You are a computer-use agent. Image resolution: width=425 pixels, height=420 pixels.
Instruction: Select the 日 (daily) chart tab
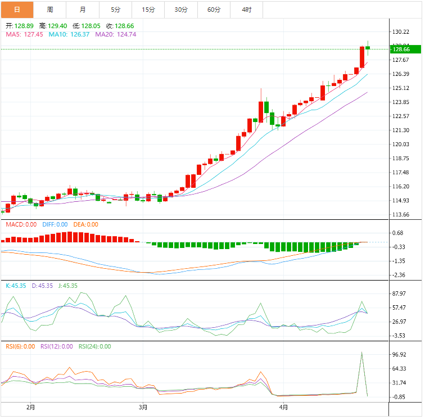[x=17, y=10]
